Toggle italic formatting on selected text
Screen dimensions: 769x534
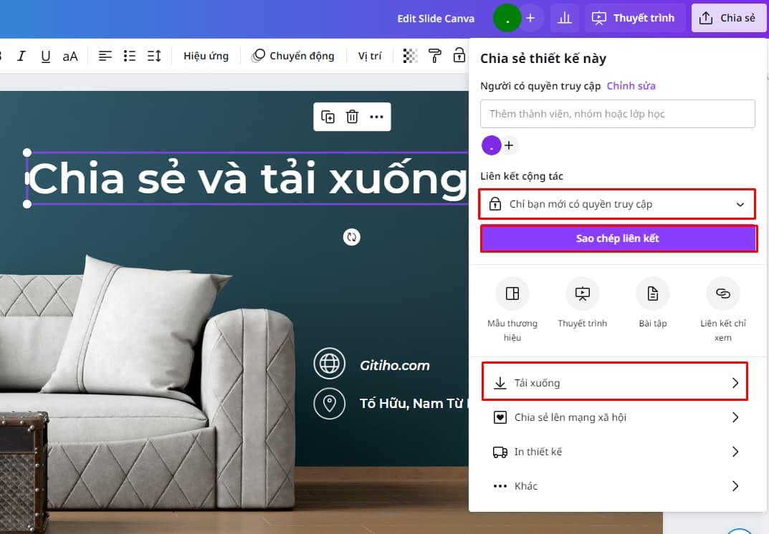tap(22, 55)
